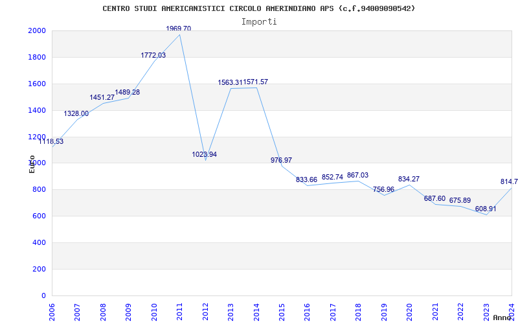Select the 608.91 data label
518x324 pixels.
pyautogui.click(x=486, y=209)
